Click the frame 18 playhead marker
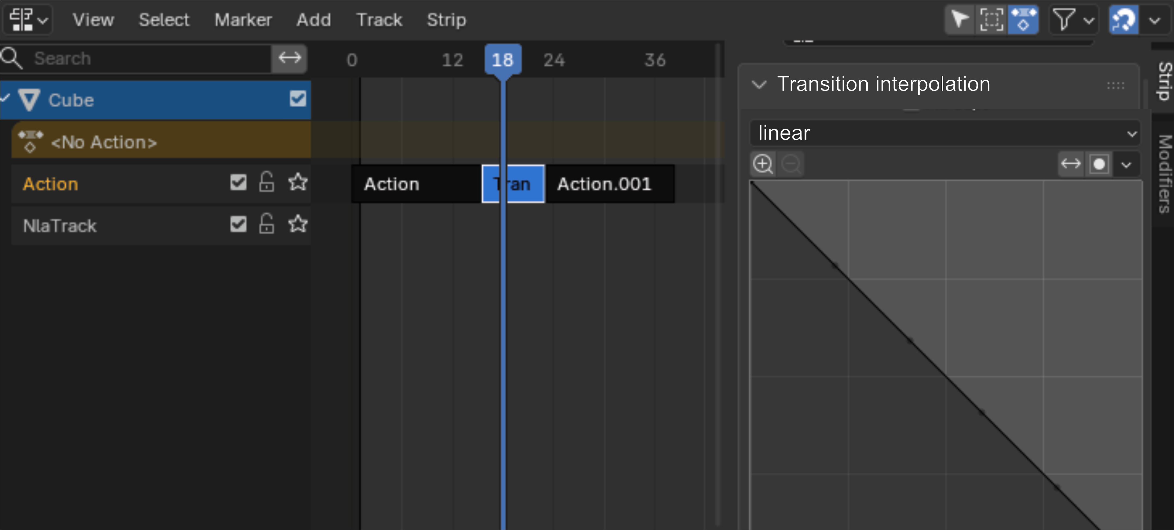The height and width of the screenshot is (530, 1174). coord(503,60)
